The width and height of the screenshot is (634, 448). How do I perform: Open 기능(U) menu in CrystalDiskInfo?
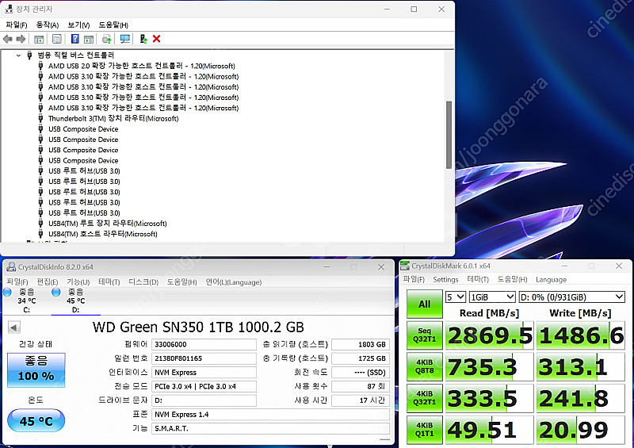(78, 281)
